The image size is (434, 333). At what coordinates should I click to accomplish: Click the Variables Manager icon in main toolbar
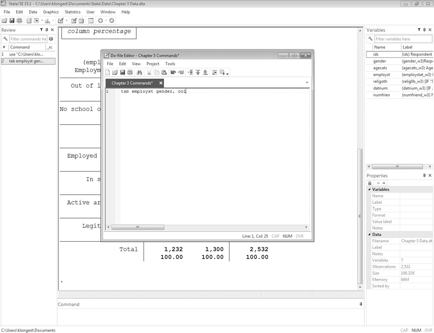[x=91, y=21]
